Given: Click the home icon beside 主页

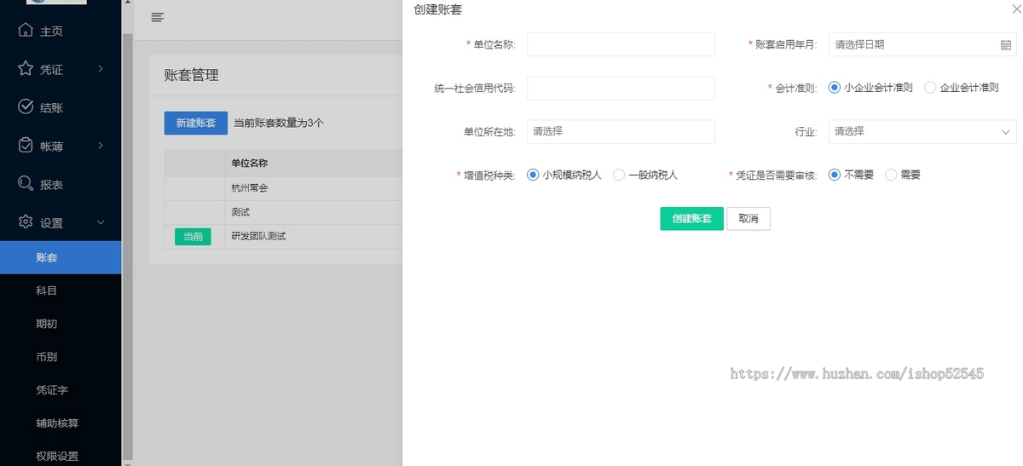Looking at the screenshot, I should click(26, 31).
